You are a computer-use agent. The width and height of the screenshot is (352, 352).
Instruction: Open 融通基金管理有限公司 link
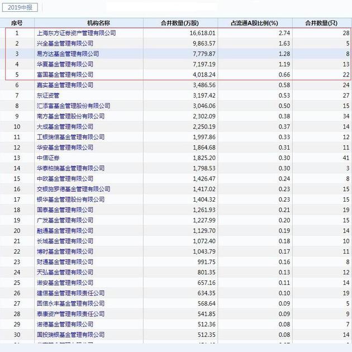coord(65,231)
